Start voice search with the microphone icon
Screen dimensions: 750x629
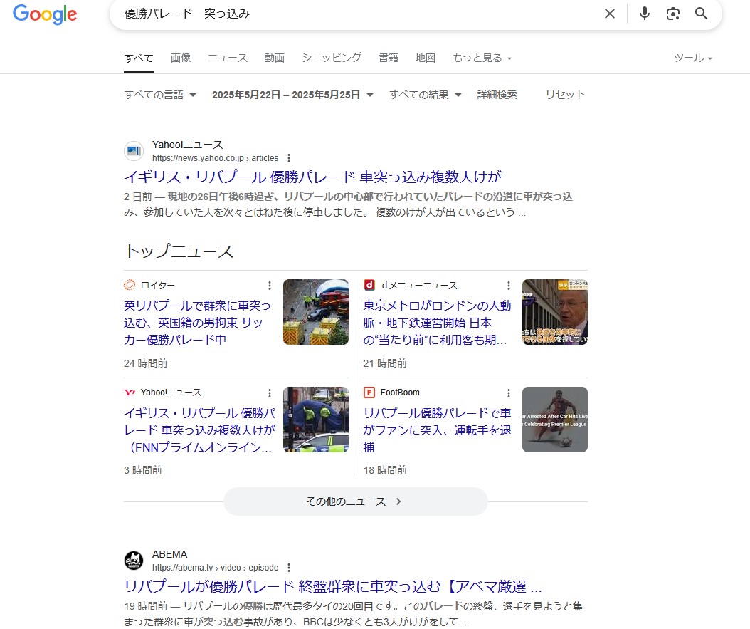(644, 14)
